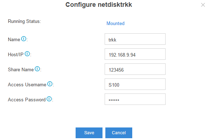
Task: Click the Access Password label text
Action: pos(27,100)
